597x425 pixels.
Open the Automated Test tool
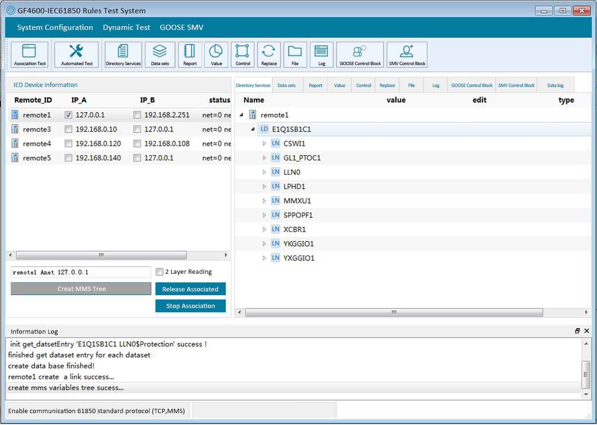(x=77, y=55)
